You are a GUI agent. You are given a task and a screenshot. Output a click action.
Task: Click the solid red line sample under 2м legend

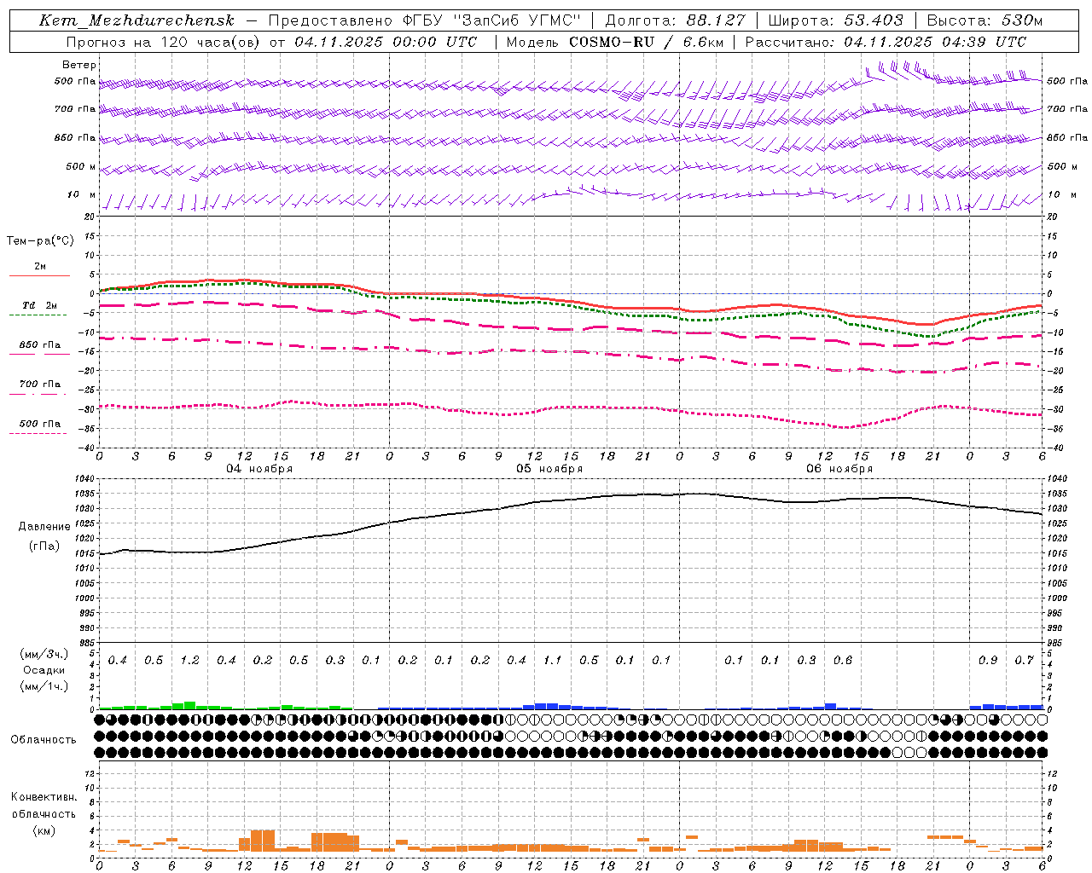(39, 275)
